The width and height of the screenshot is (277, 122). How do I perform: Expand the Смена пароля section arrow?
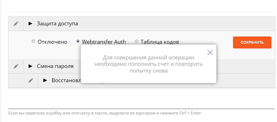pos(31,66)
